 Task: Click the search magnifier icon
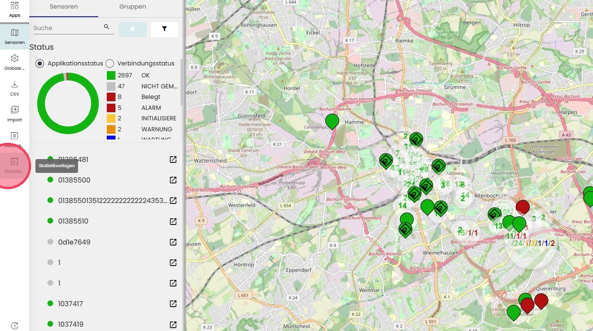(107, 27)
